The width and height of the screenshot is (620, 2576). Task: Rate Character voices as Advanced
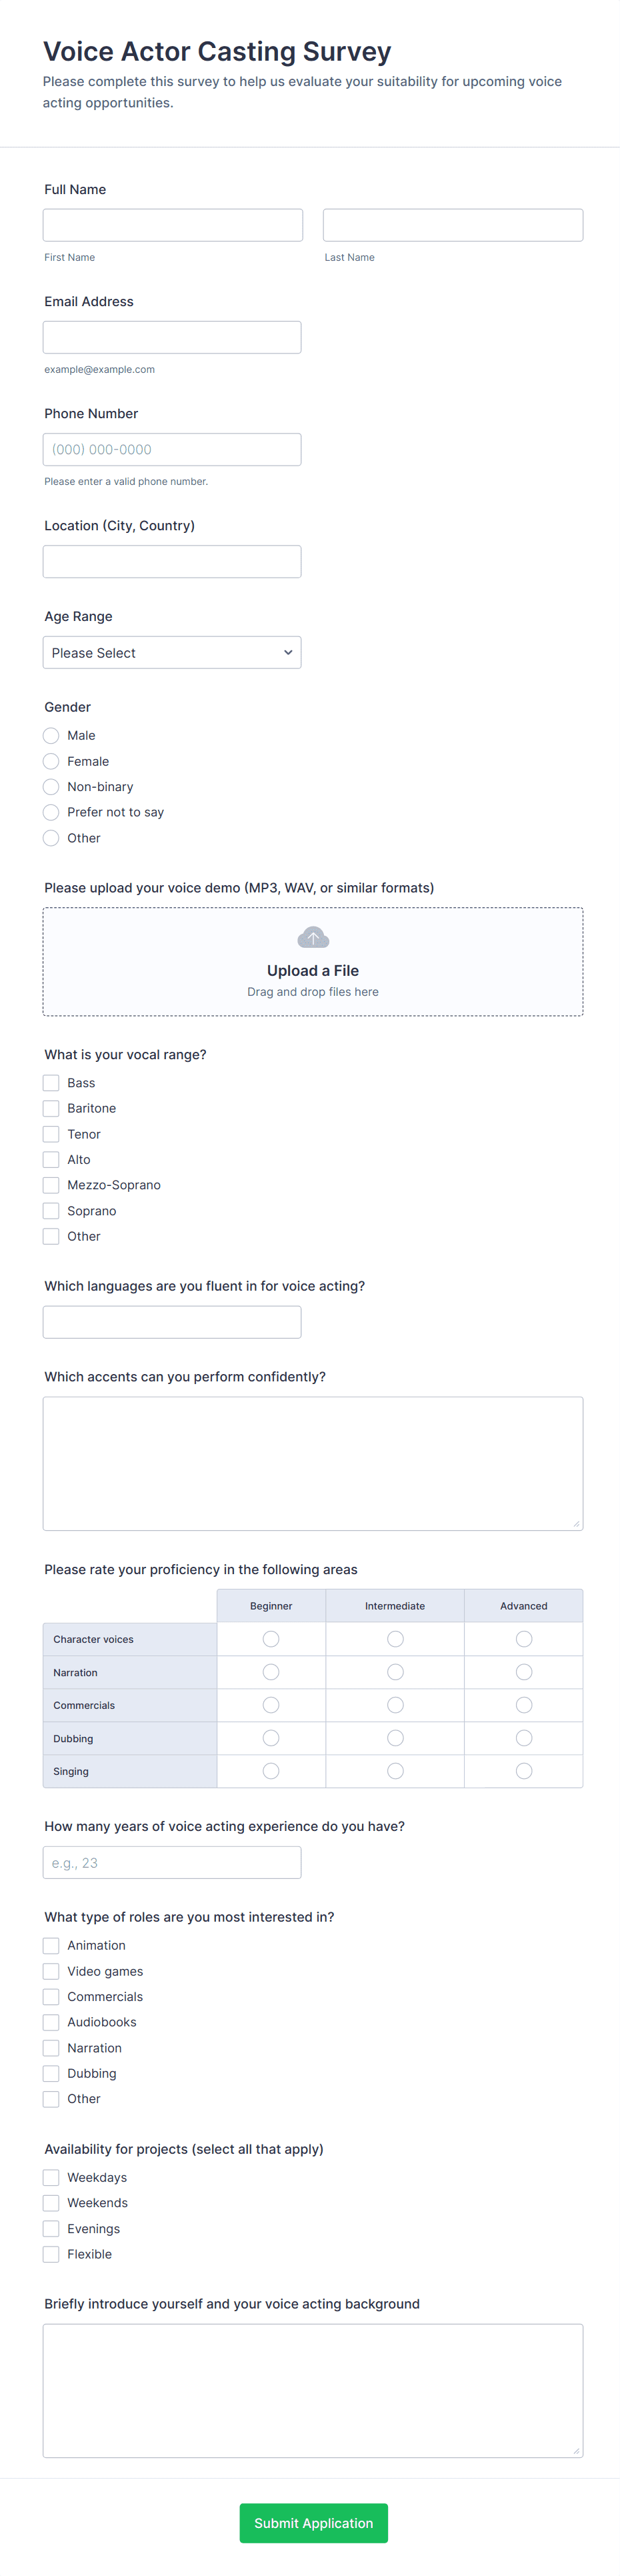[x=524, y=1639]
